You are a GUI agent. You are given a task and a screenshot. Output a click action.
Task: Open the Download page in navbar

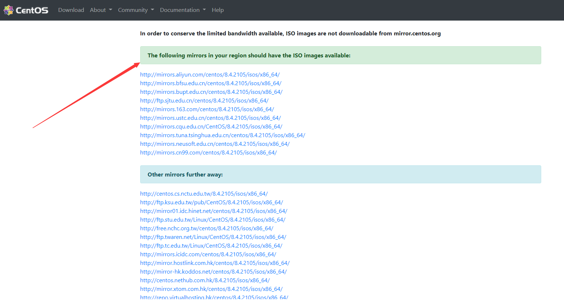click(x=71, y=10)
